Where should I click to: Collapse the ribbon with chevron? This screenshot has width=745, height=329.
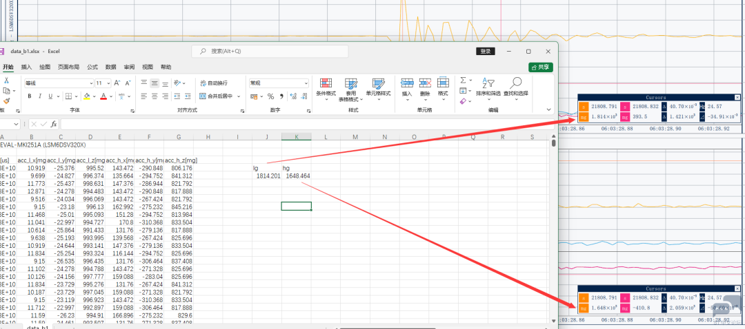point(549,109)
